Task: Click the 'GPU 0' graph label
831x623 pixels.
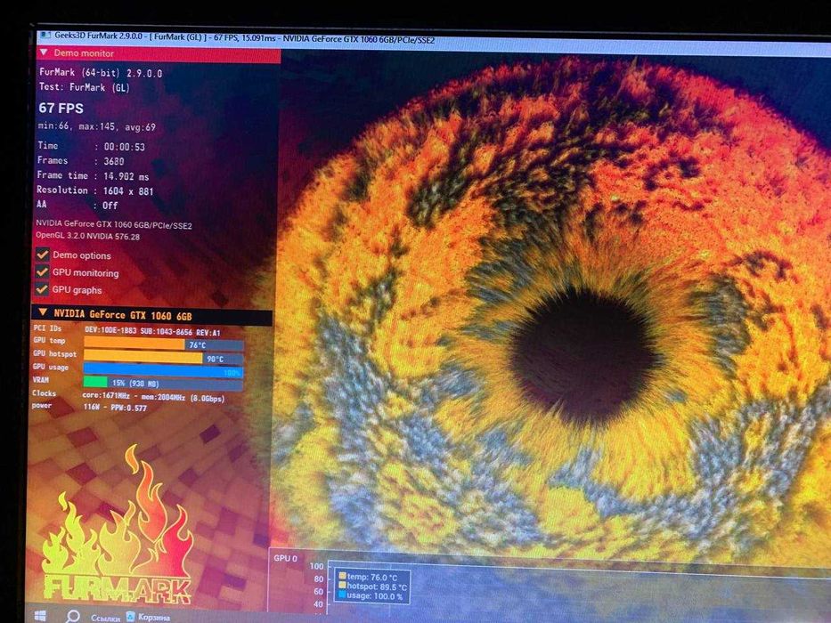Action: pyautogui.click(x=286, y=558)
